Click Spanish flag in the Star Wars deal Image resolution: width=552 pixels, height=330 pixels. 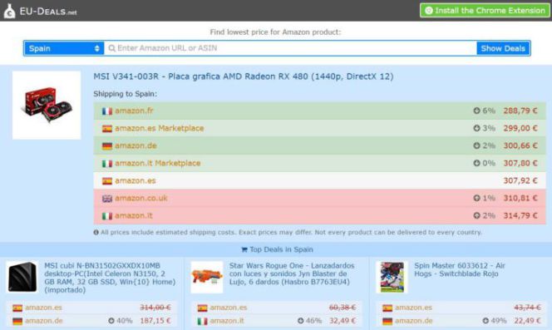click(x=202, y=308)
